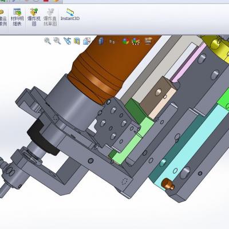Open the 材料明细表 bill of materials tool
This screenshot has width=229, height=229.
click(17, 17)
